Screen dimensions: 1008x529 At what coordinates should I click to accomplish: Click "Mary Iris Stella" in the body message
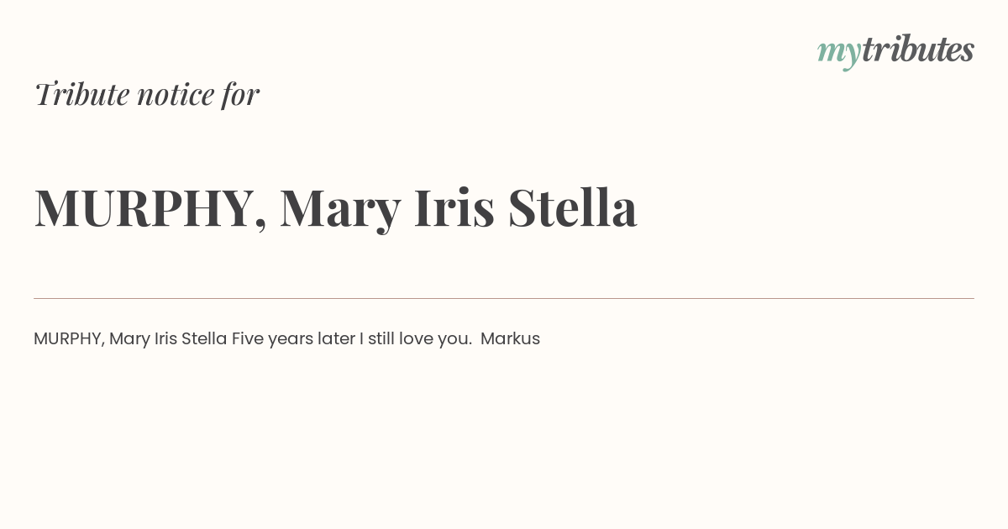[x=168, y=339]
